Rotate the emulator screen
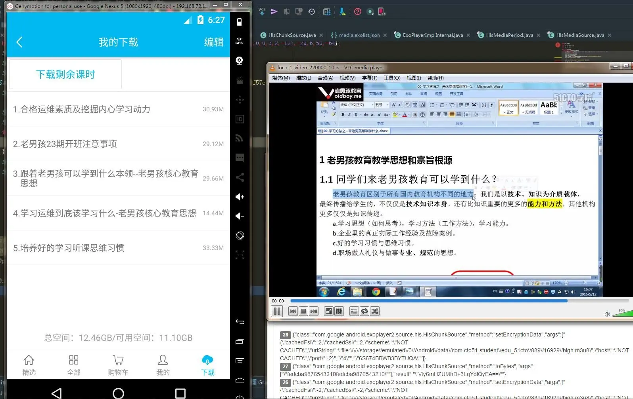This screenshot has height=399, width=633. 240,236
